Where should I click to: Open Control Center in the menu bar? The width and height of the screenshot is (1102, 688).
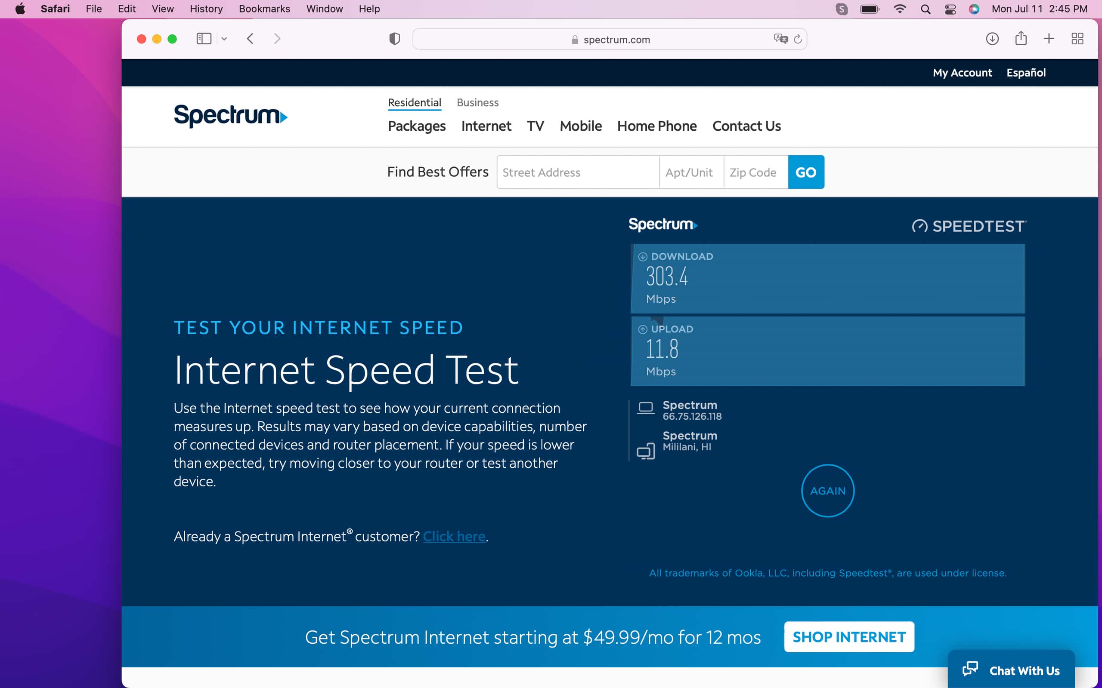pos(950,9)
